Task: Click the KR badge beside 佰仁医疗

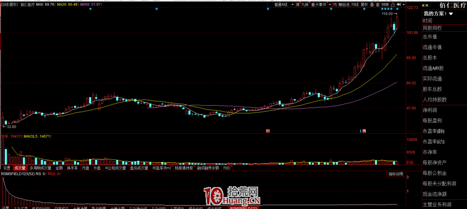Action: pyautogui.click(x=425, y=5)
